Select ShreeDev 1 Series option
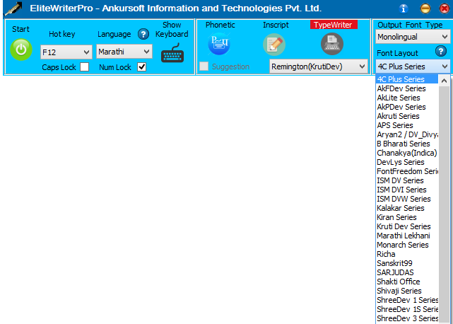 pyautogui.click(x=407, y=300)
